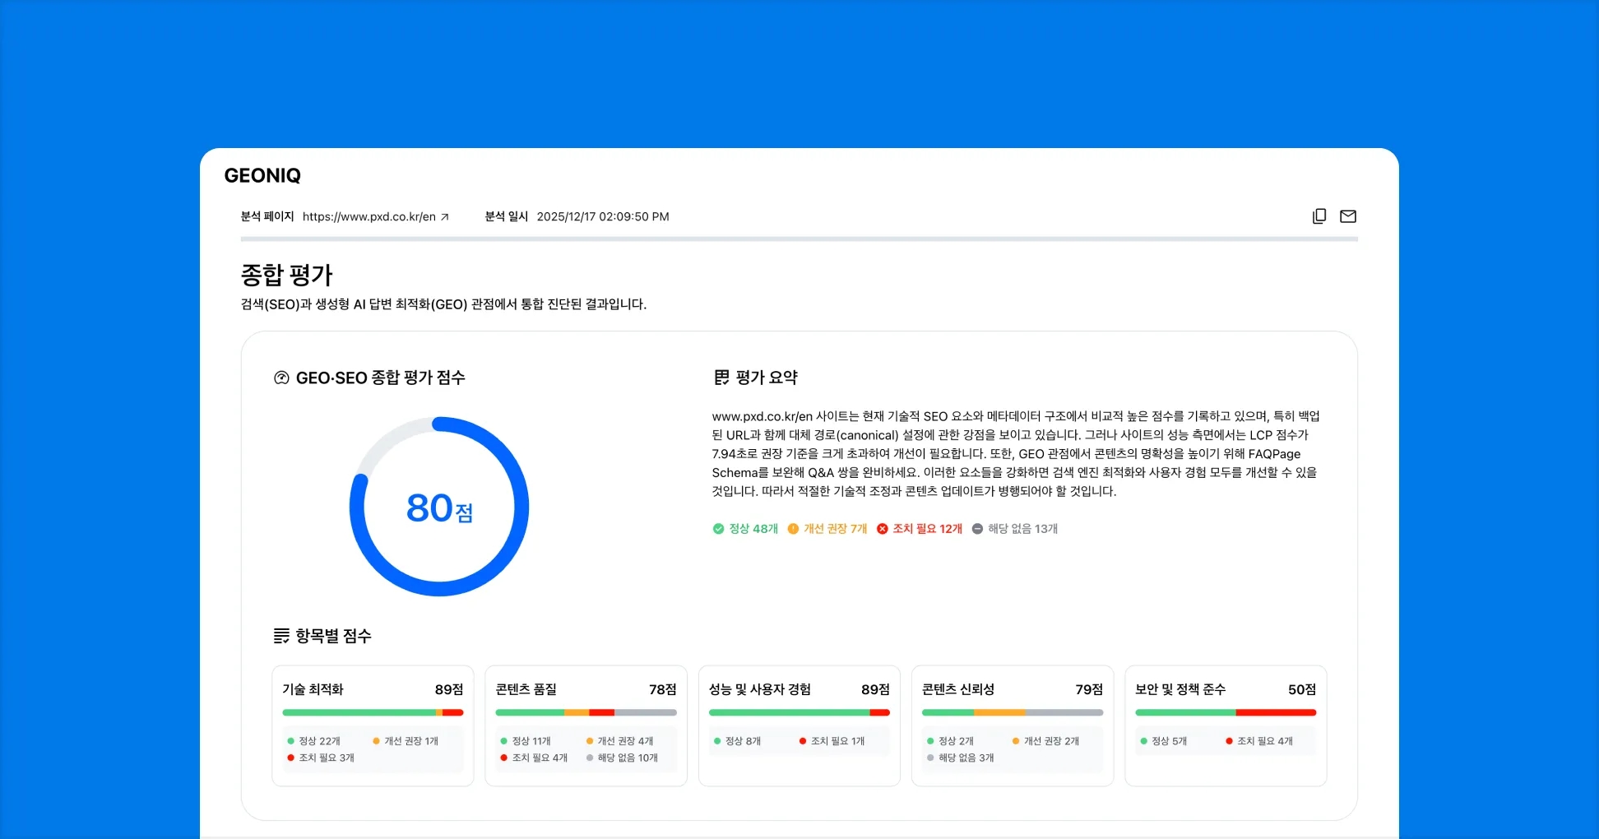
Task: Click the 분석 일시 timestamp text
Action: click(602, 217)
